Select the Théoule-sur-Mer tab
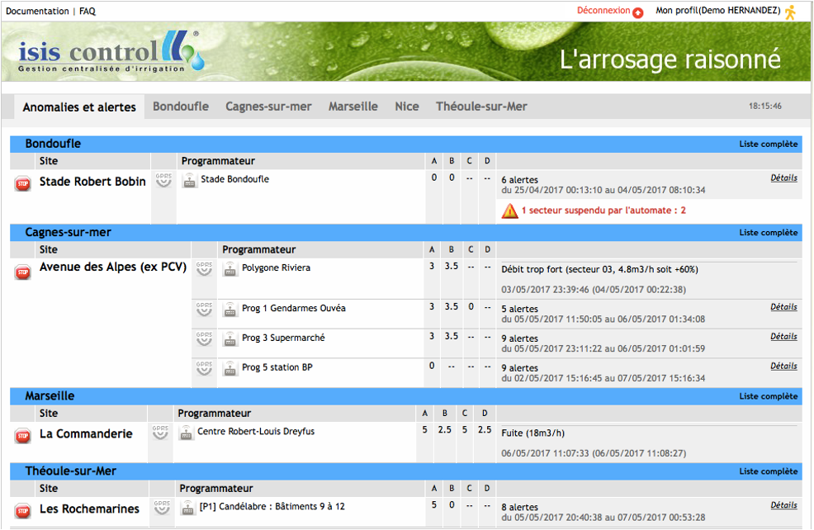 click(481, 106)
